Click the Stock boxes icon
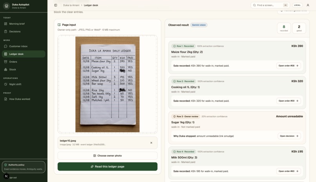 (5, 69)
